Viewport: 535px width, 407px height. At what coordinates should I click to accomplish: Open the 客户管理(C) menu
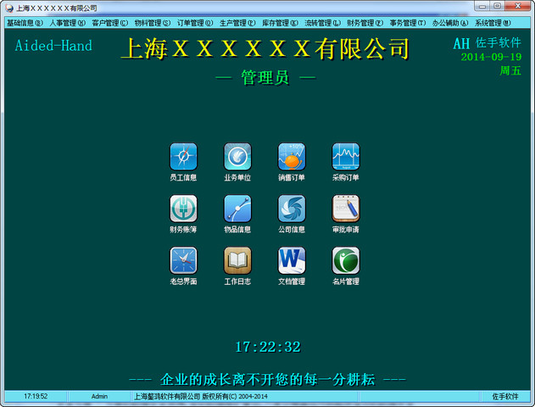click(x=110, y=23)
